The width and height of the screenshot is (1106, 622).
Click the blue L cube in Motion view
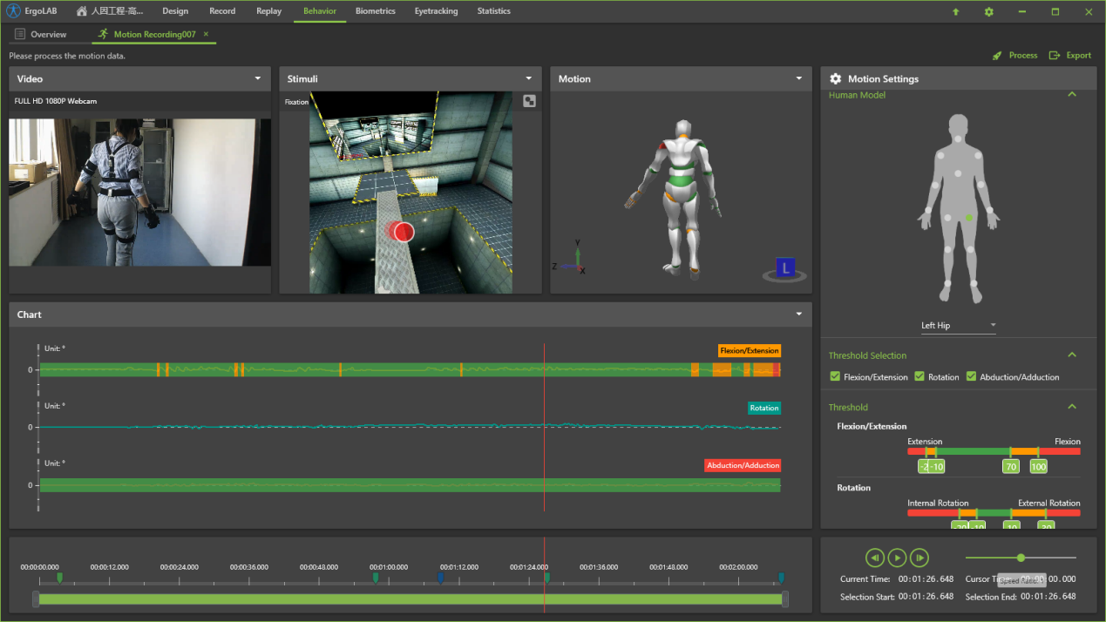click(x=785, y=267)
